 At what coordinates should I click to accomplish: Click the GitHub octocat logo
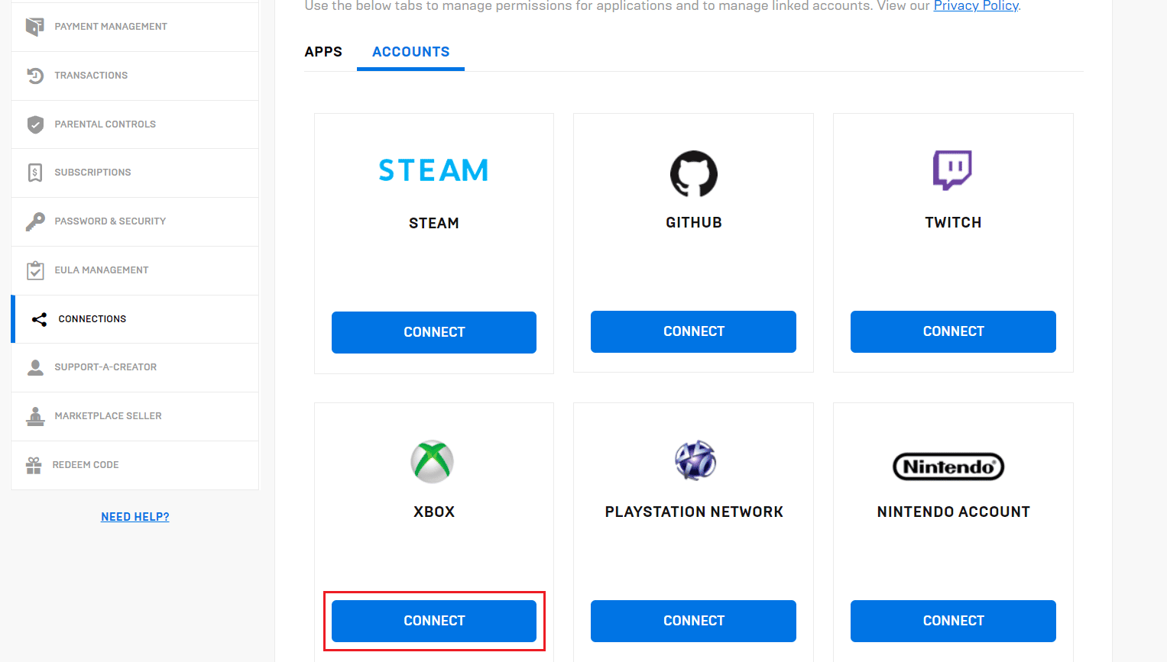[694, 173]
